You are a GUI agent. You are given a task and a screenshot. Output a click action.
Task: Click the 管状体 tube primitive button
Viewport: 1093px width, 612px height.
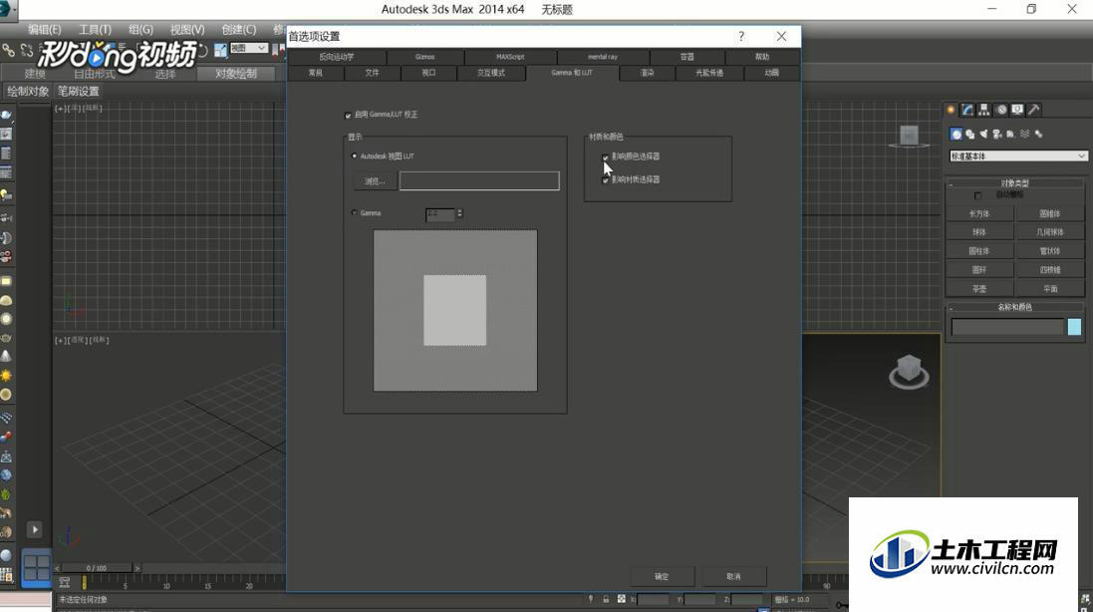[x=1050, y=251]
